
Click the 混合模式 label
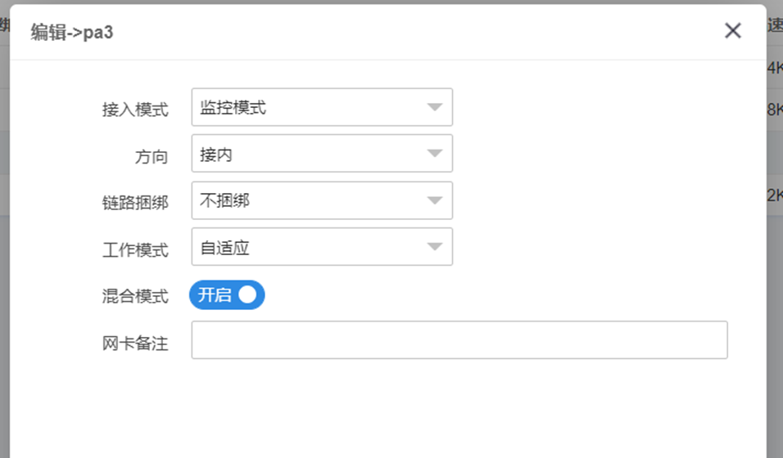click(135, 296)
